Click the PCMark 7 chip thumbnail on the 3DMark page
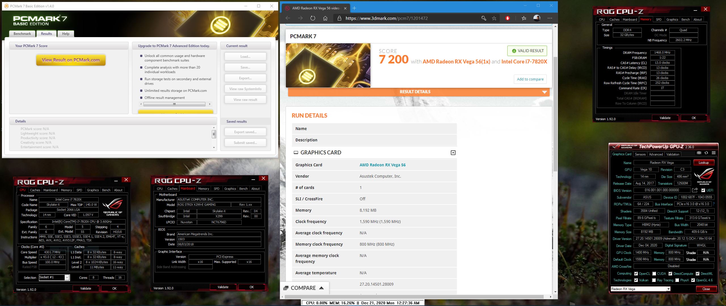 coord(328,65)
